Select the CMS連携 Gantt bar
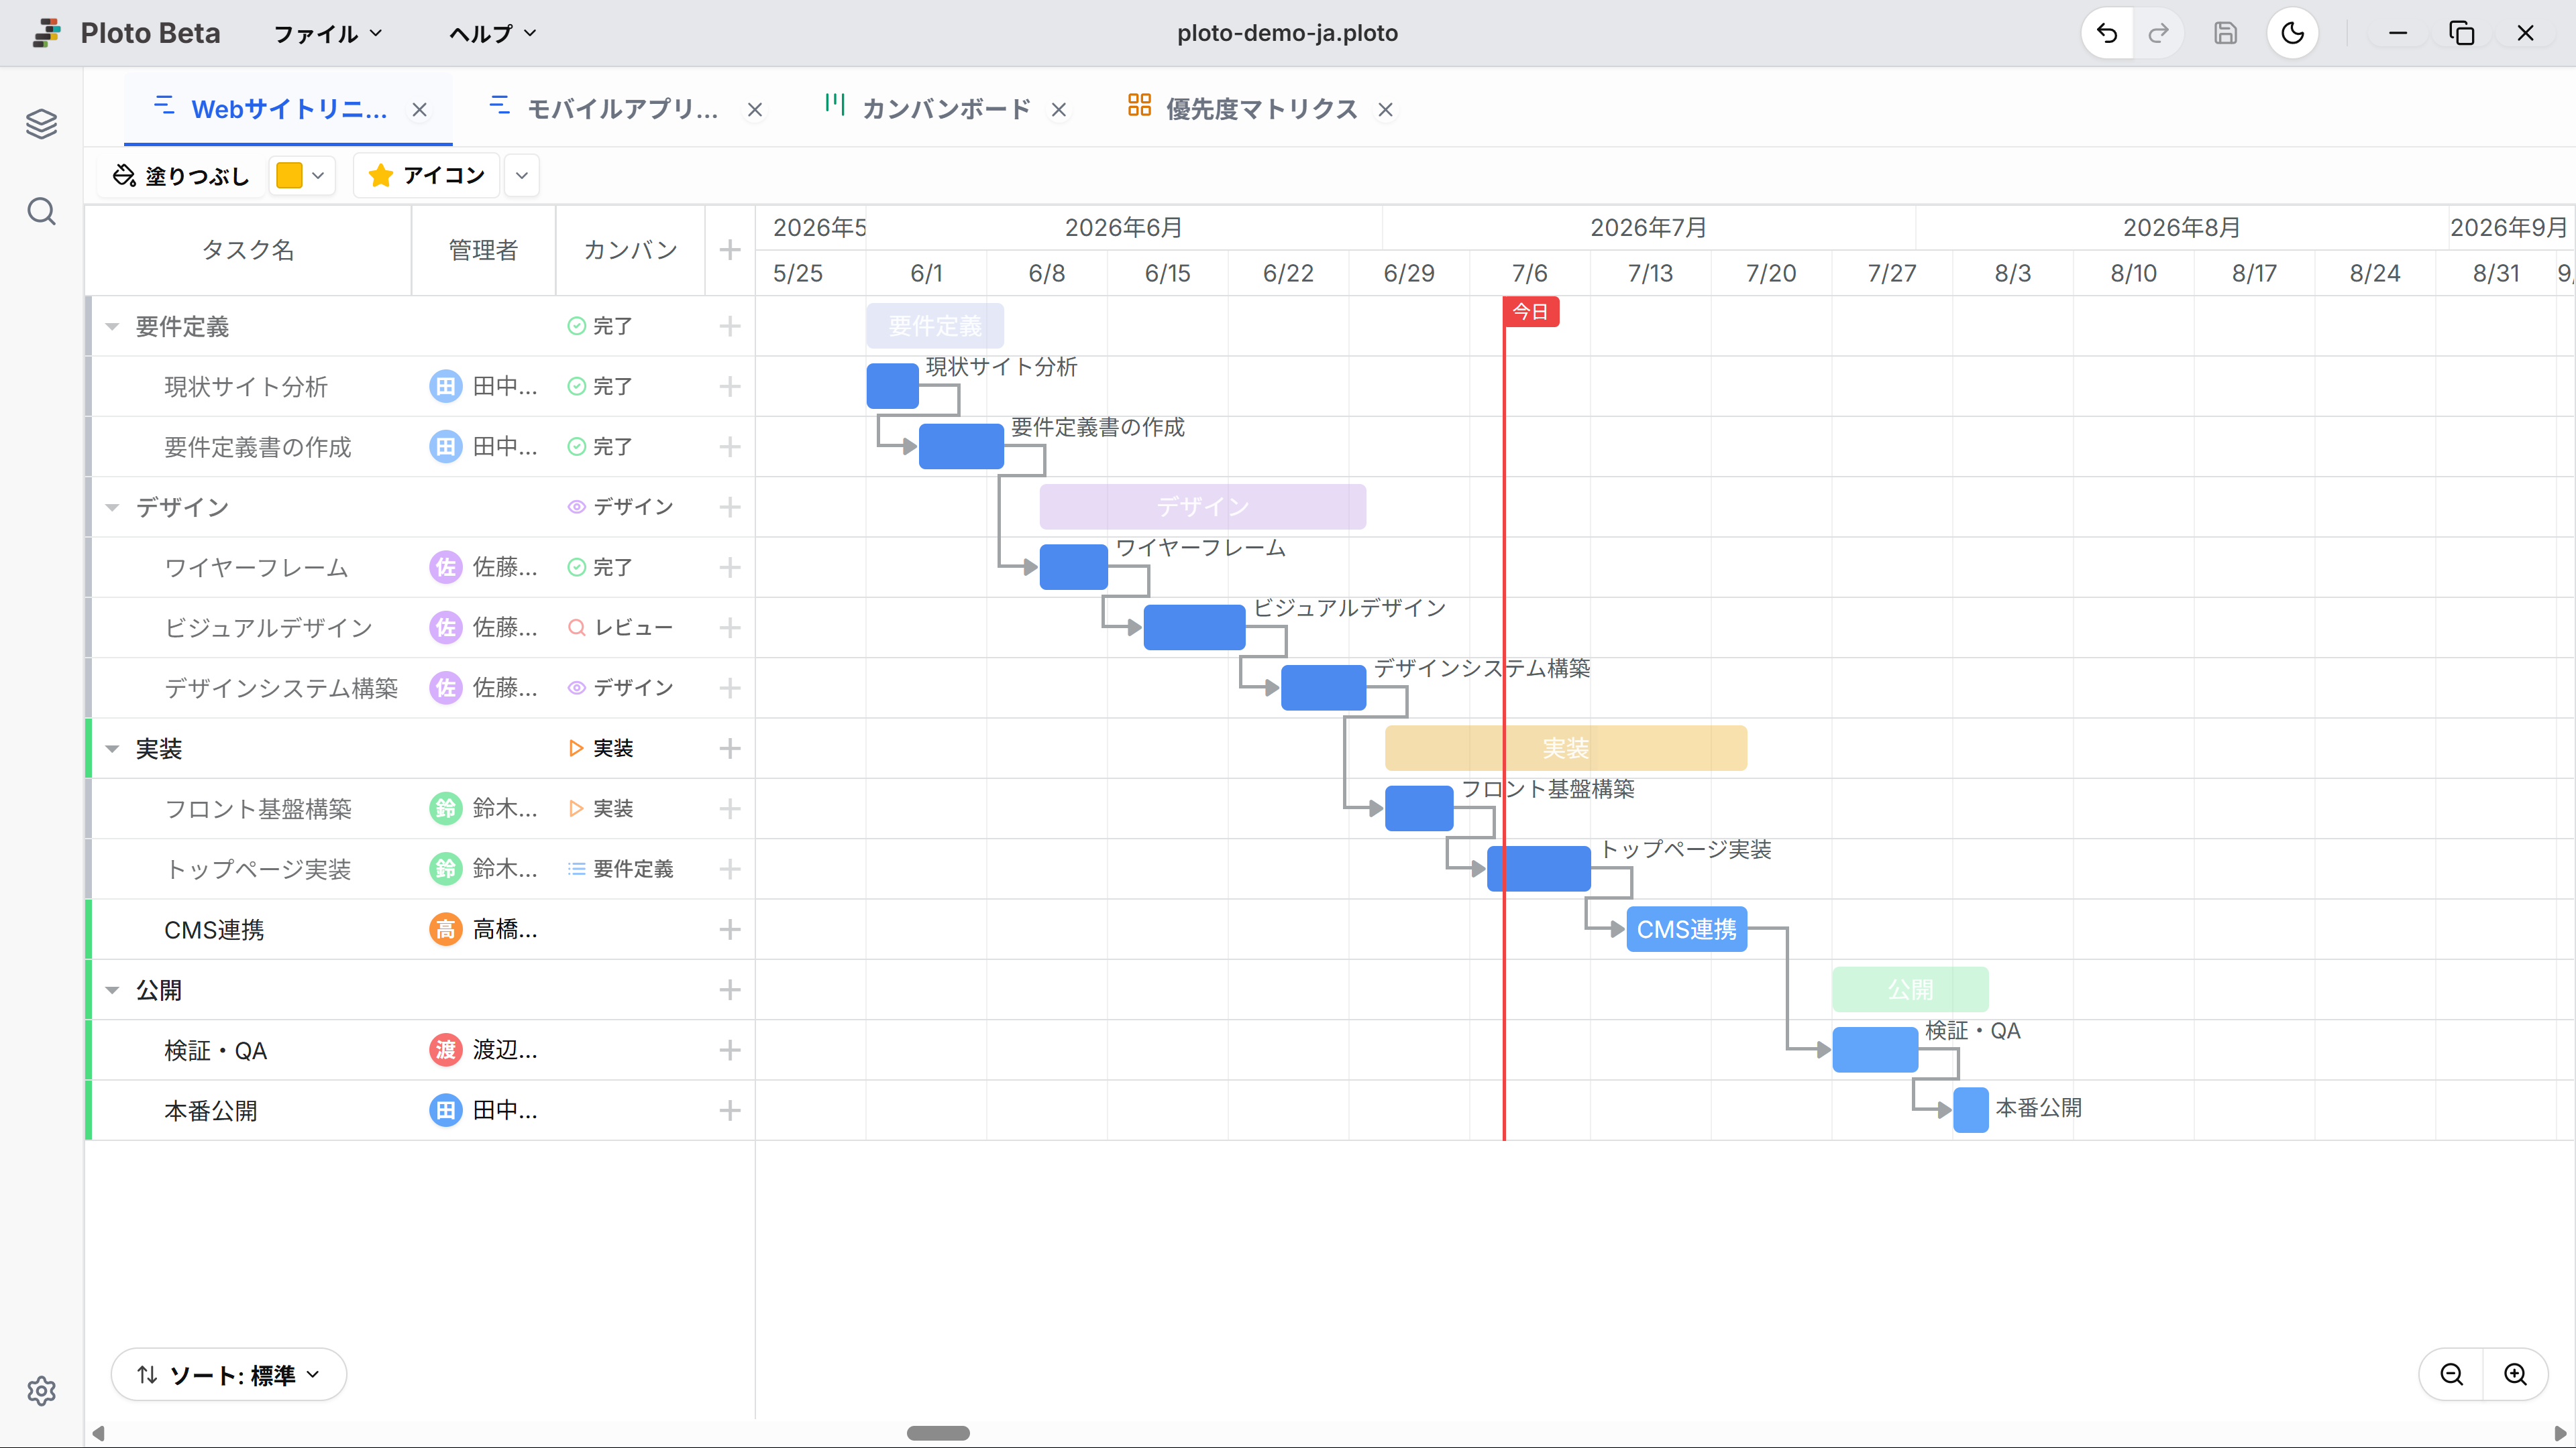This screenshot has height=1448, width=2576. pos(1686,929)
